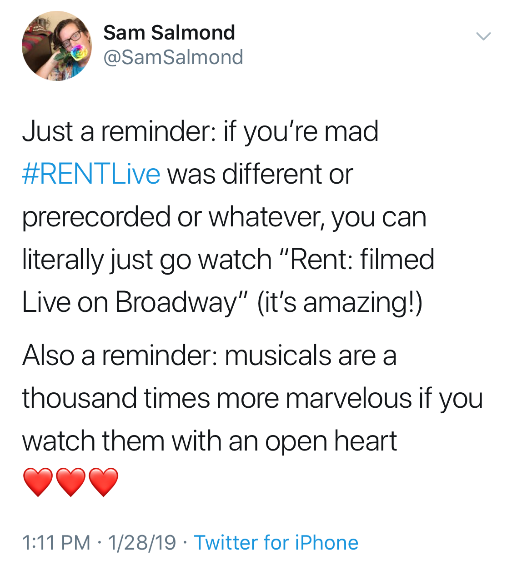Screen dimensions: 507x571
Task: Click the "(it's amazing!)" text
Action: [x=340, y=302]
